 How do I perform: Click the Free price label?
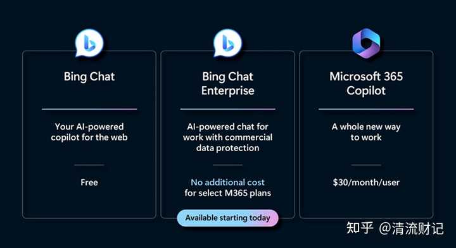coord(89,182)
